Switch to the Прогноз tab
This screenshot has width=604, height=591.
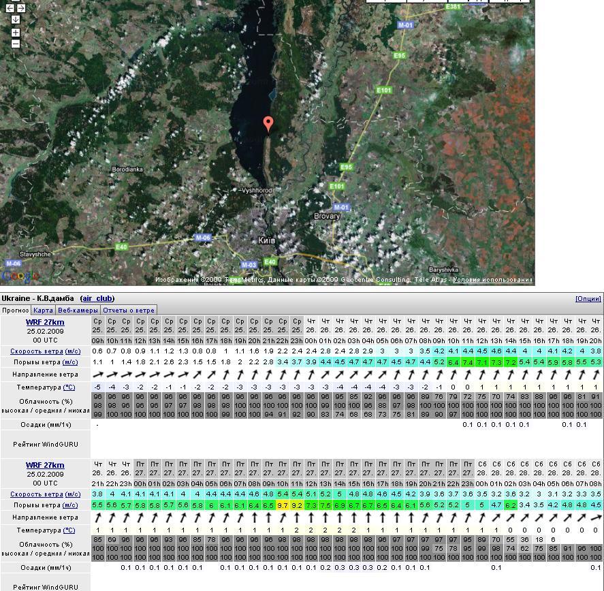tap(16, 310)
